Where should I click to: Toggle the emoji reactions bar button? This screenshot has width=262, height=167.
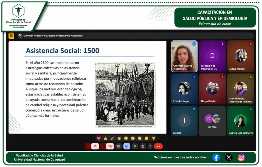pyautogui.click(x=127, y=146)
